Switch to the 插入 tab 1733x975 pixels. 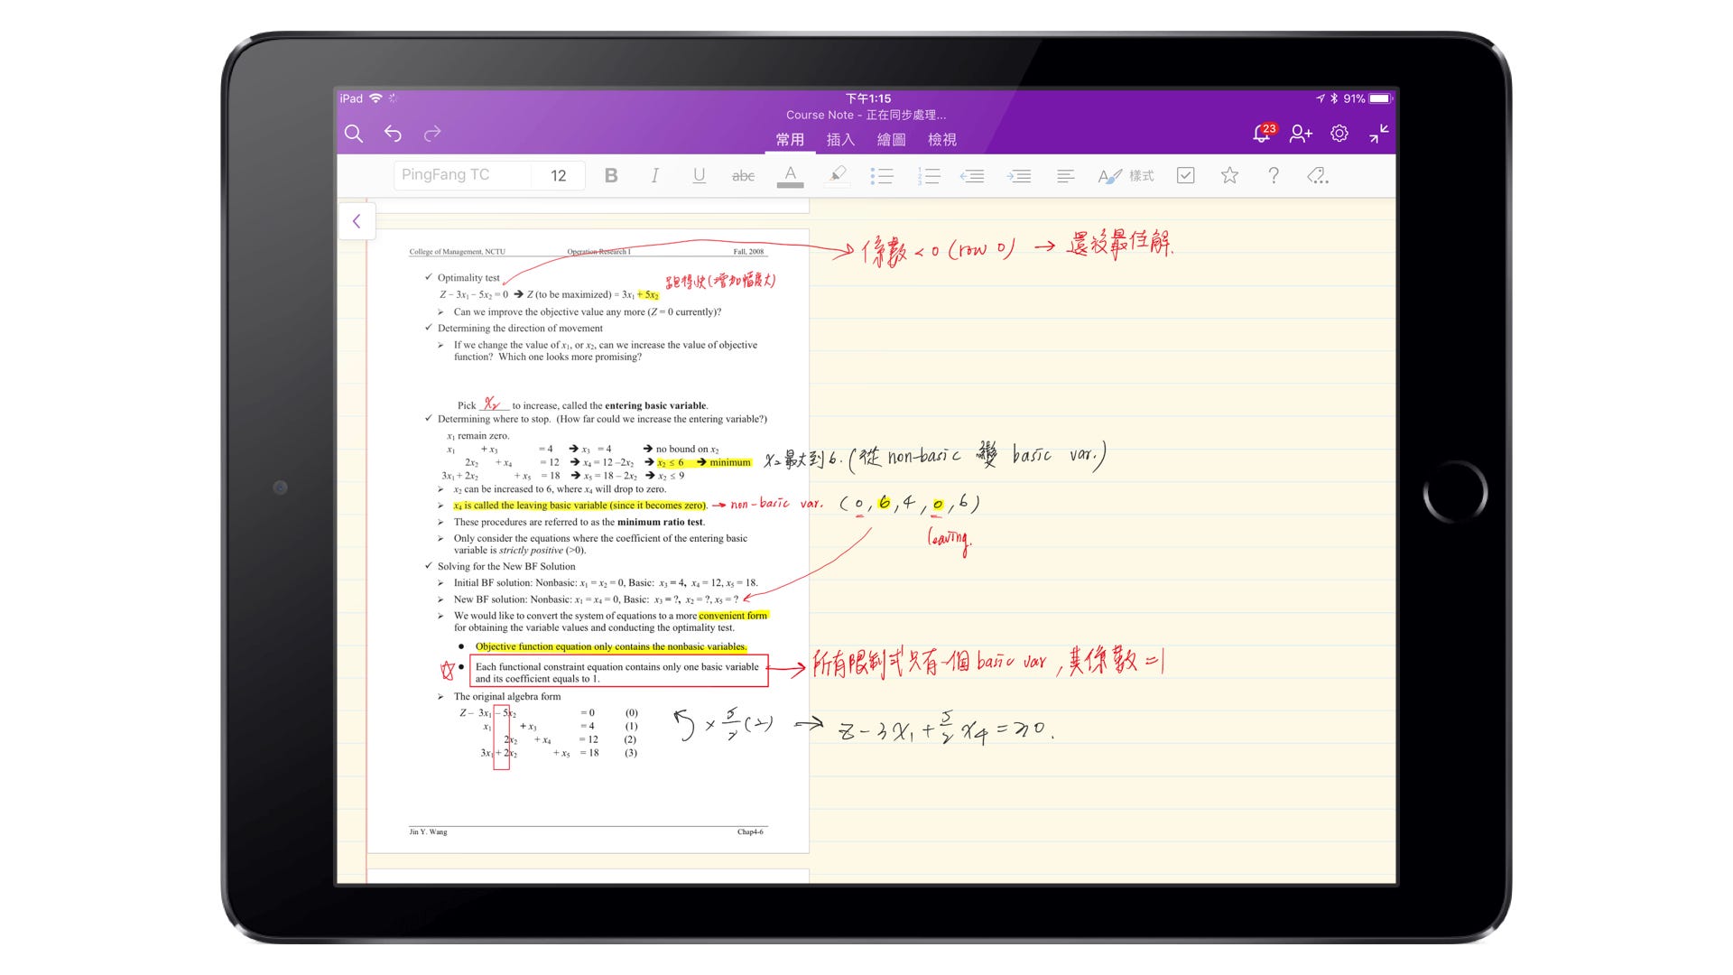(840, 140)
